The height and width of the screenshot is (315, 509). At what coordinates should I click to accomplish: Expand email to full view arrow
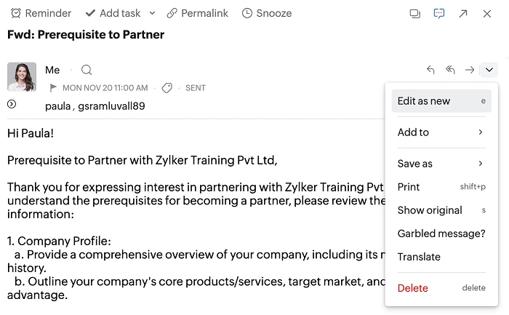point(463,13)
